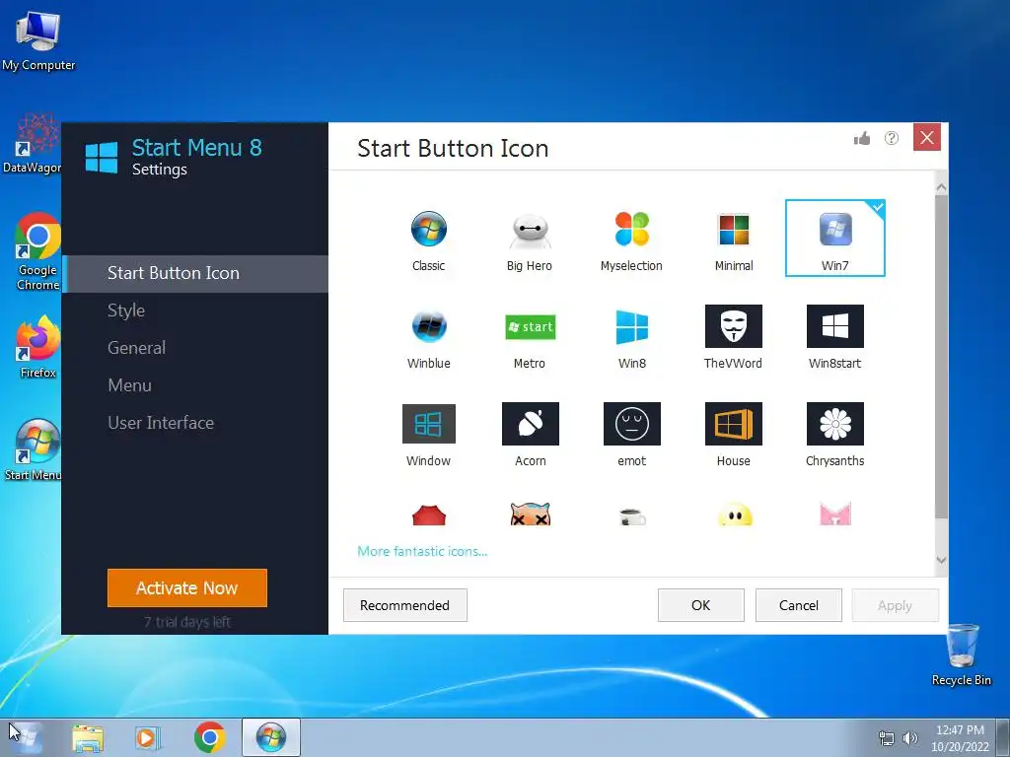
Task: Click the network tray icon
Action: 887,738
